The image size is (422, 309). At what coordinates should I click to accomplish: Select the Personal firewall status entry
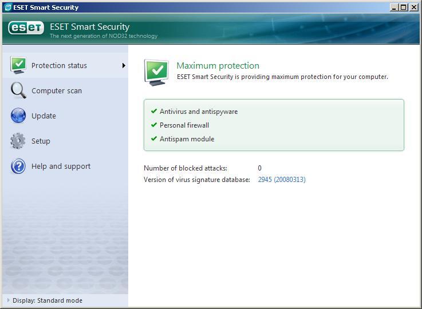(x=184, y=125)
